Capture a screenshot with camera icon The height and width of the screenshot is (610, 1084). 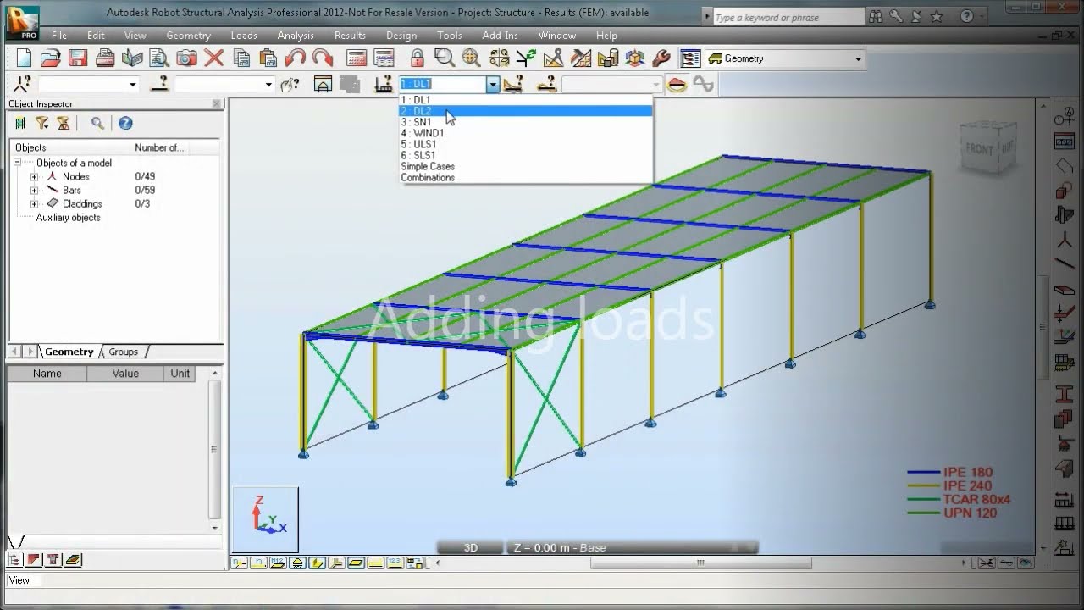tap(186, 58)
